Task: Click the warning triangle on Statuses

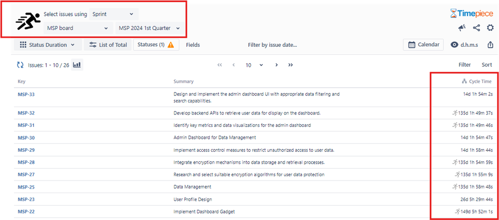Action: [x=171, y=45]
